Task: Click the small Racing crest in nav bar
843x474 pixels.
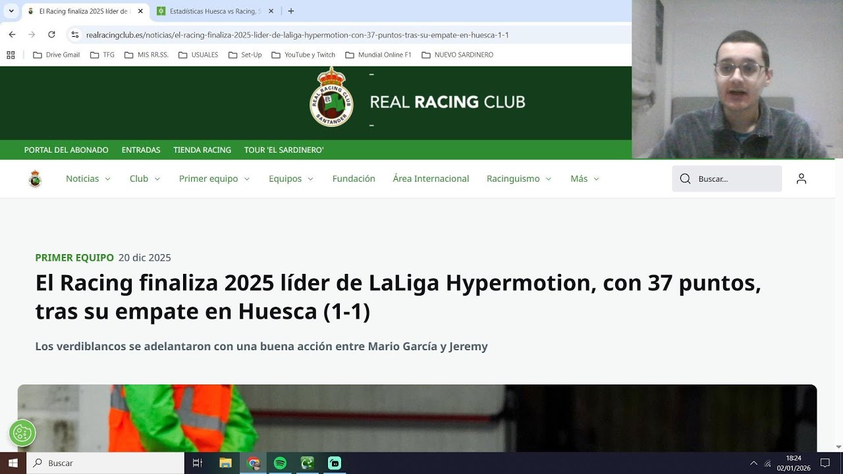Action: (35, 178)
